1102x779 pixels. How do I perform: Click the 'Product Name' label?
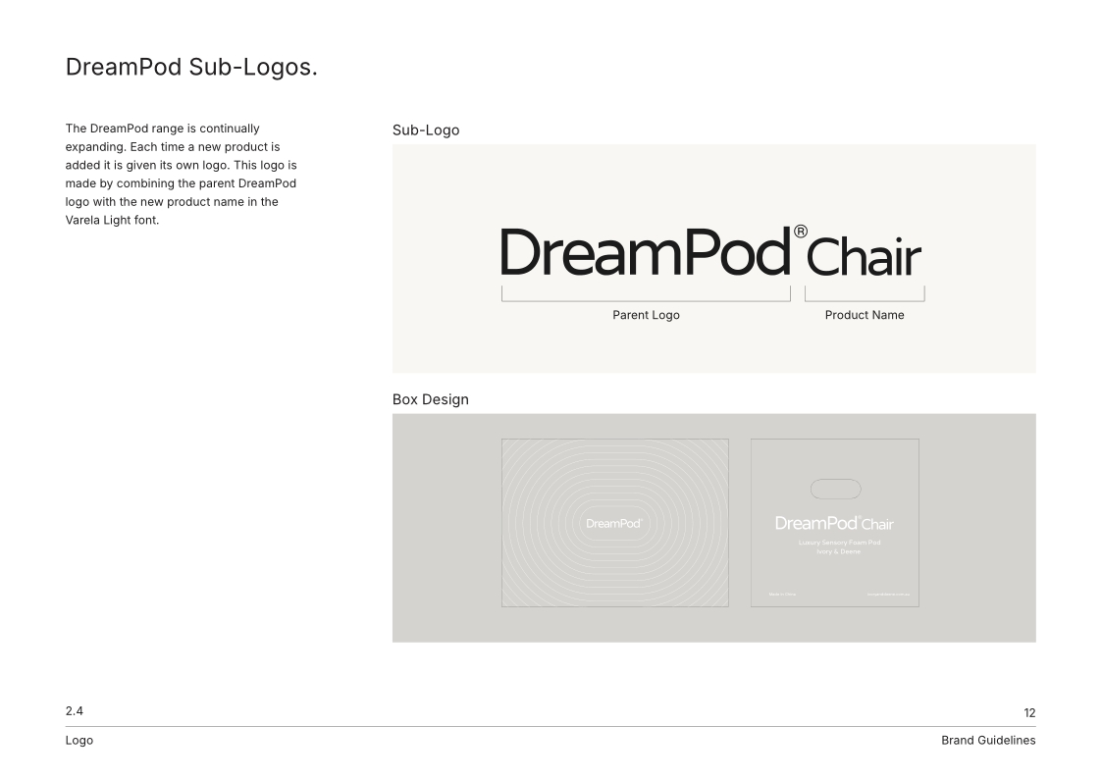865,315
